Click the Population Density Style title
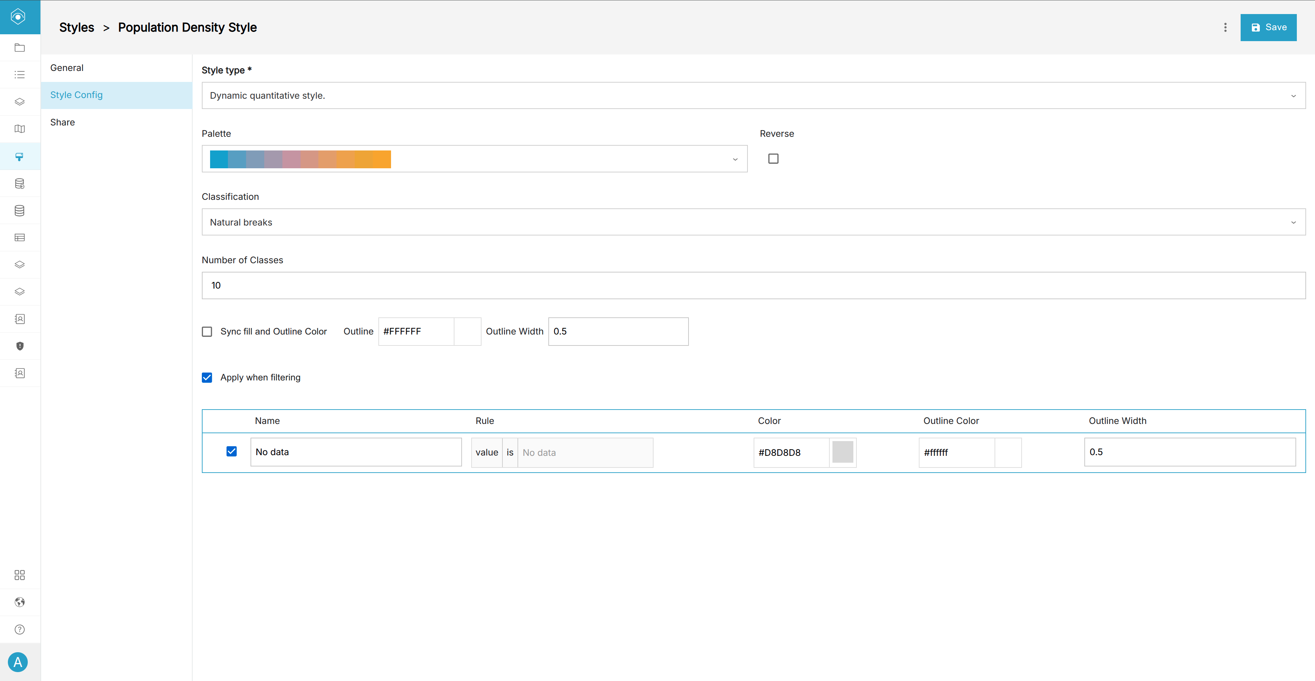This screenshot has width=1315, height=681. (x=187, y=27)
